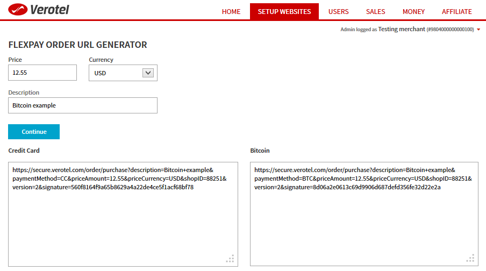Go to the SALES section
Screen dimensions: 486x271
click(x=376, y=12)
